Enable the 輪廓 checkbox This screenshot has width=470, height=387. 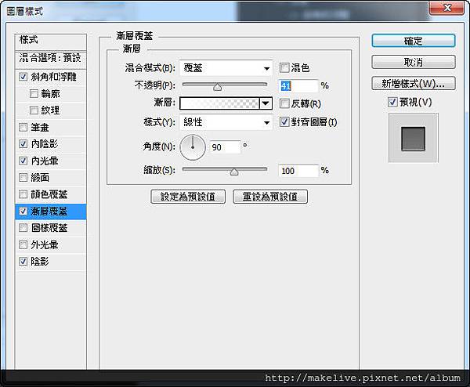pyautogui.click(x=34, y=93)
